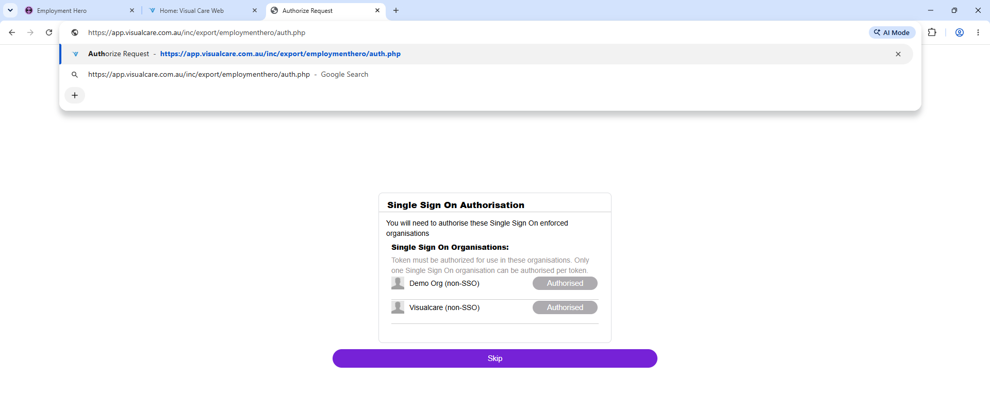Select the Demo Org (non-SSO) label
The width and height of the screenshot is (990, 412).
click(x=444, y=283)
